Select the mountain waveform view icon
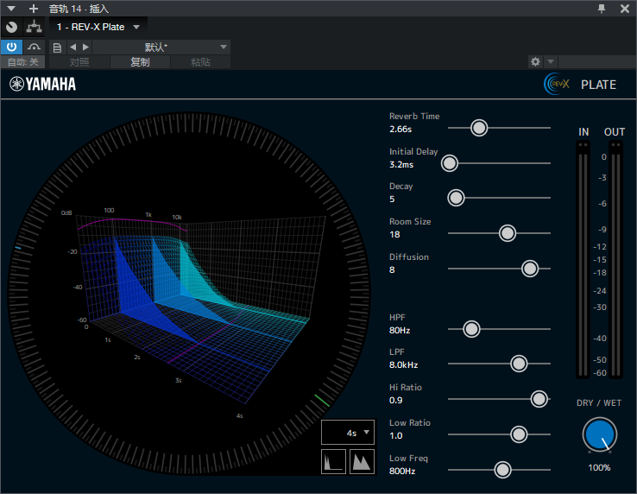Screen dimensions: 637x494 point(362,461)
